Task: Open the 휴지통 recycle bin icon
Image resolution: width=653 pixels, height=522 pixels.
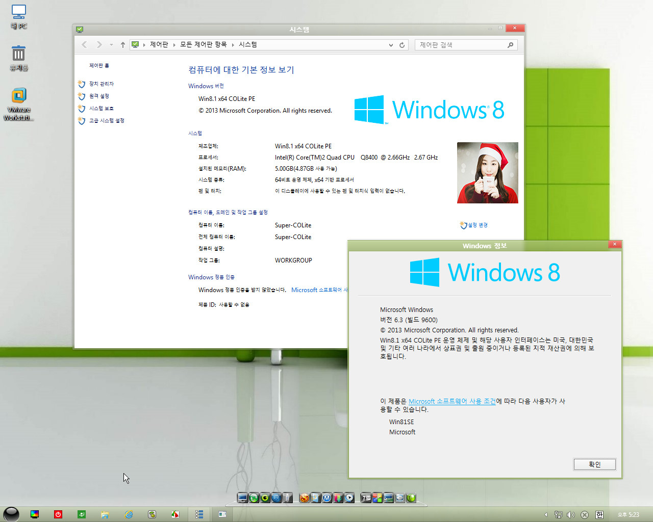Action: coord(19,58)
